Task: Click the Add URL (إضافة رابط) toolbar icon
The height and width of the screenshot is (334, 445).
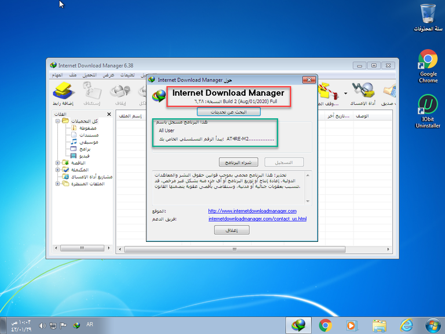Action: pyautogui.click(x=63, y=94)
